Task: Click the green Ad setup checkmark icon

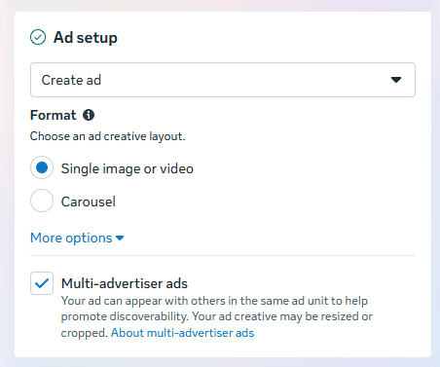Action: pyautogui.click(x=38, y=37)
